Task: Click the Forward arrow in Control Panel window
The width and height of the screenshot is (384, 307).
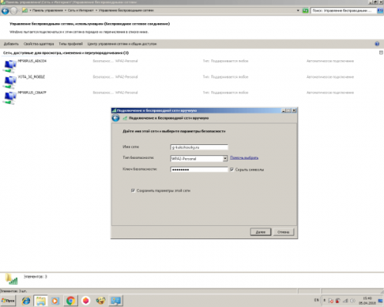Action: [14, 11]
